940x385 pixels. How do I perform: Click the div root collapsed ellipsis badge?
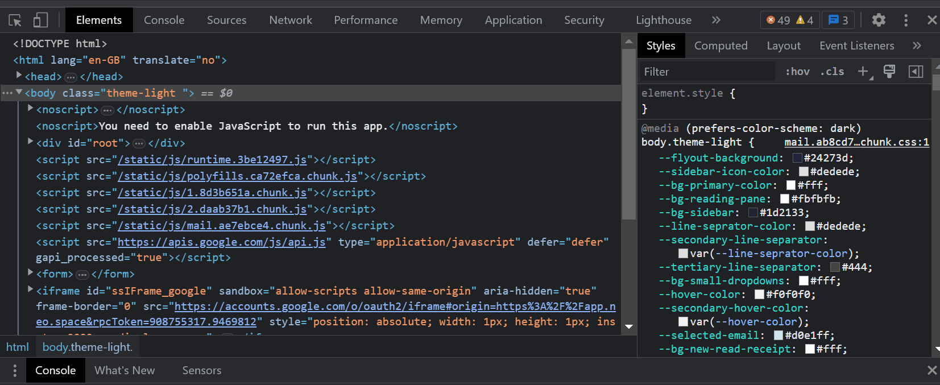click(x=139, y=144)
